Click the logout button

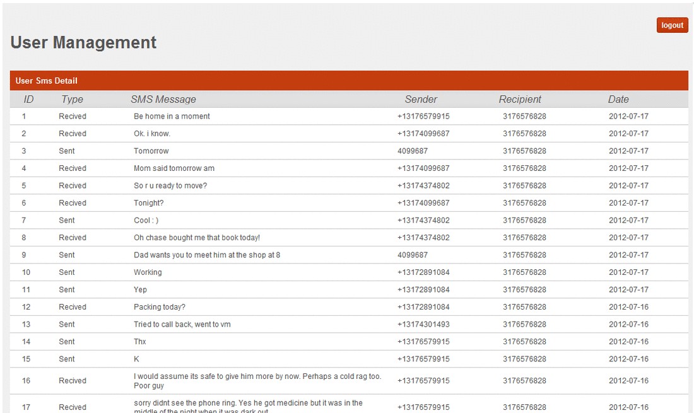tap(672, 25)
